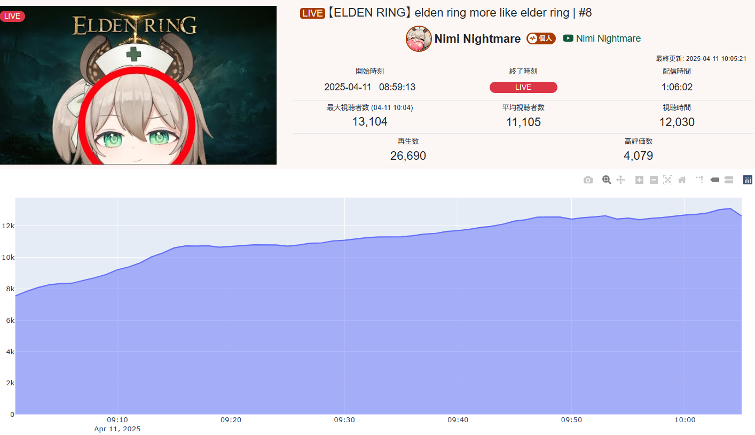
Task: Open the stream title elden ring more like elder ring
Action: click(x=459, y=13)
